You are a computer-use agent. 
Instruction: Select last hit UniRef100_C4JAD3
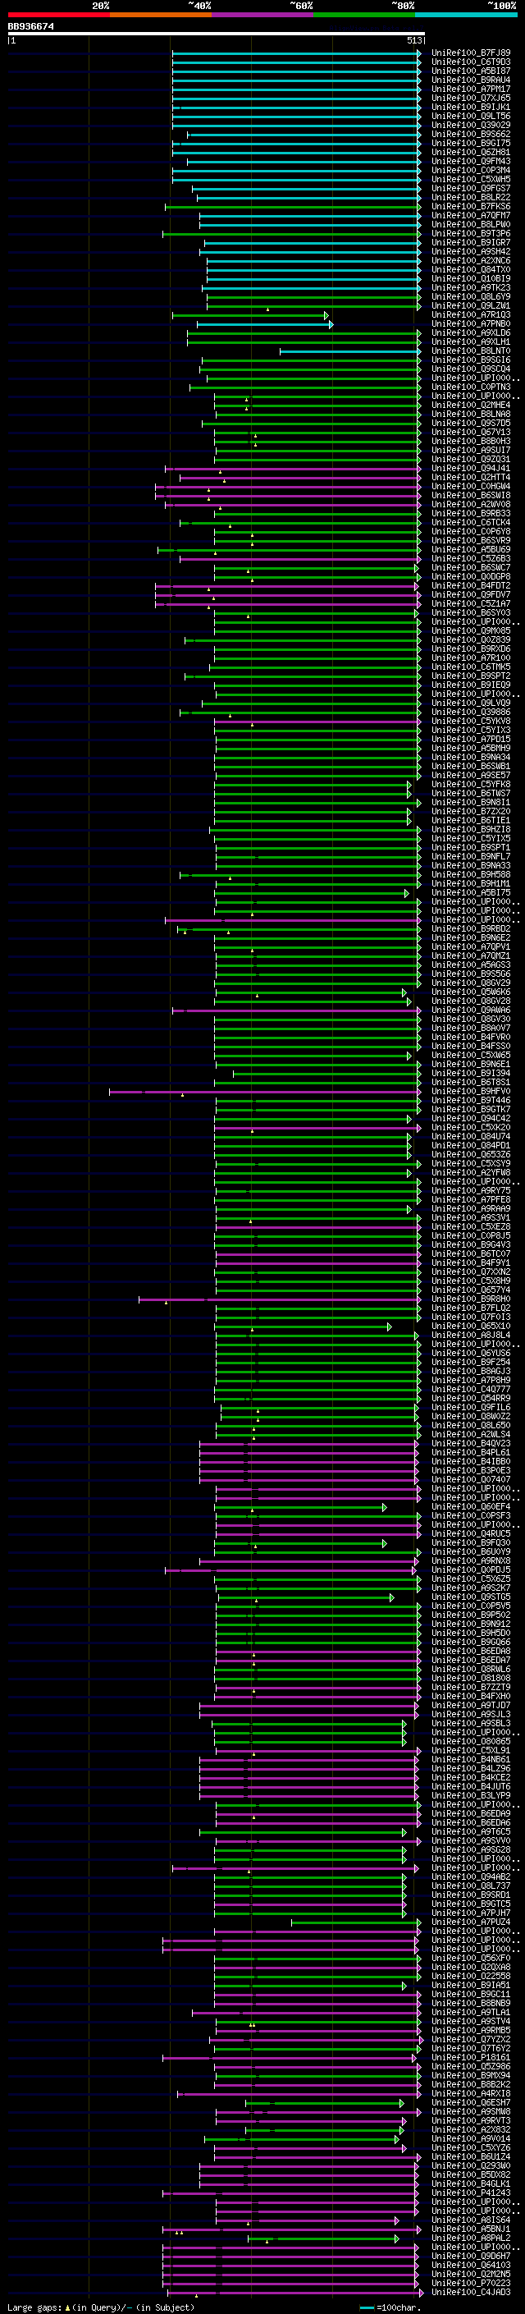click(x=471, y=2293)
